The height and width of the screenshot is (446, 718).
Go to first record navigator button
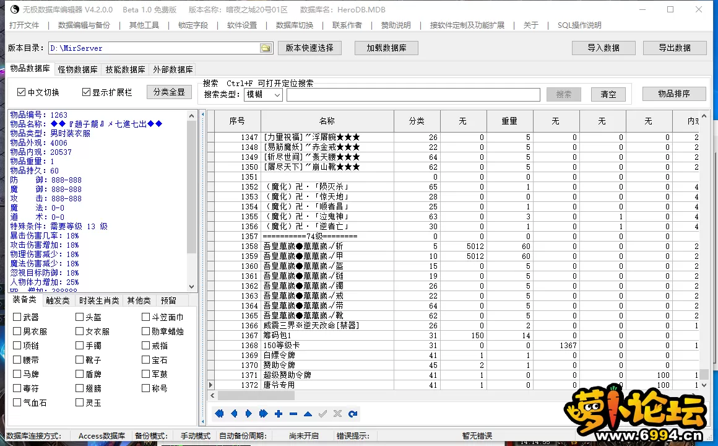tap(219, 414)
